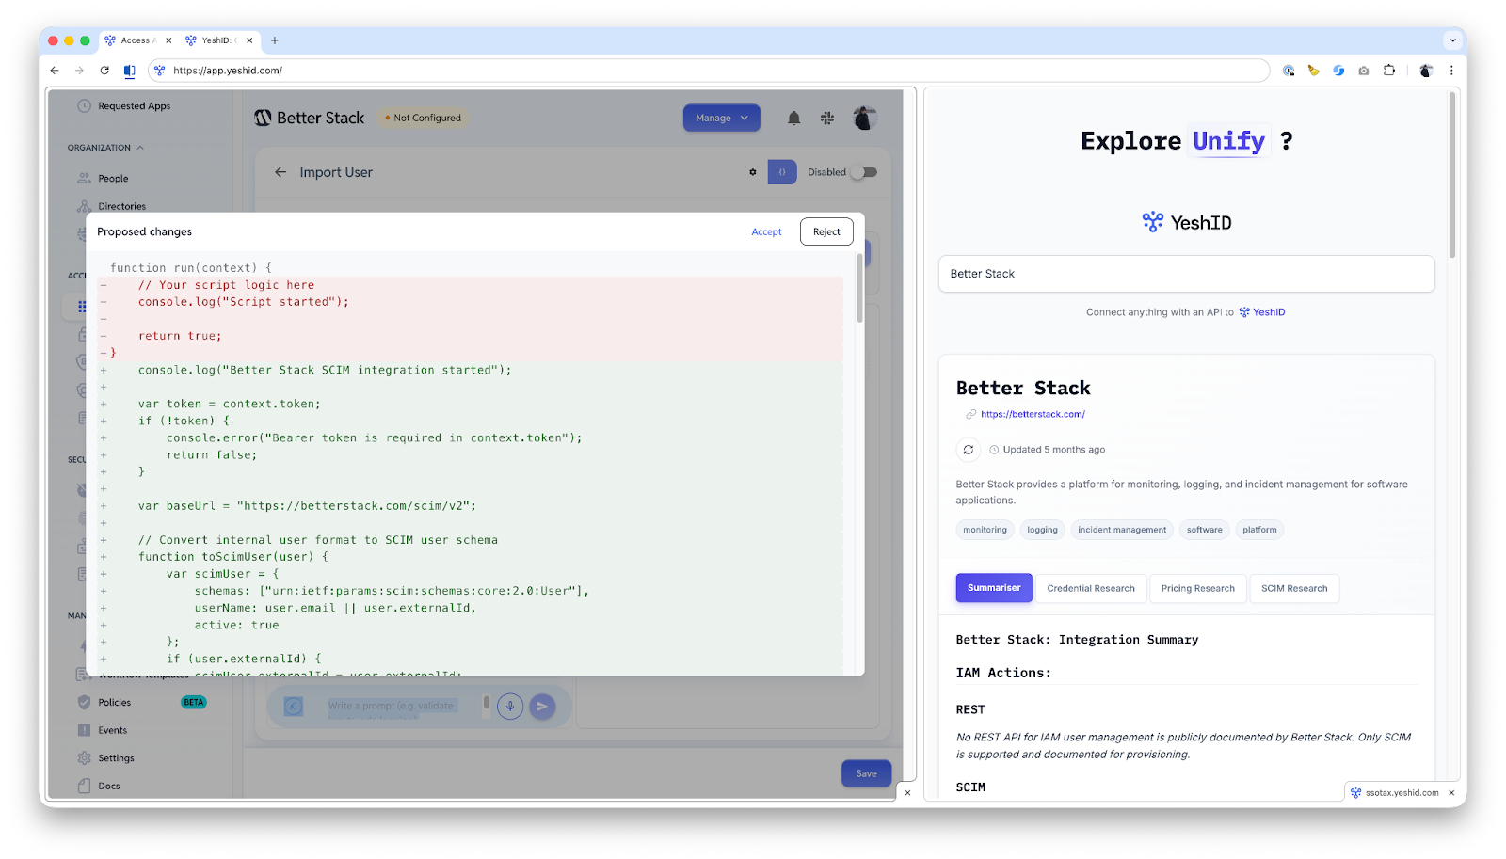Click browser back arrow

pos(55,70)
